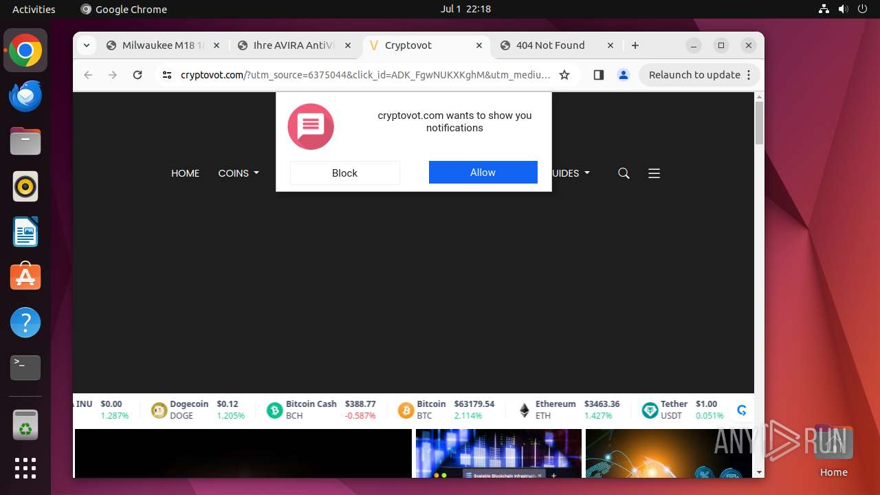
Task: Open the tab search dropdown
Action: coord(86,45)
